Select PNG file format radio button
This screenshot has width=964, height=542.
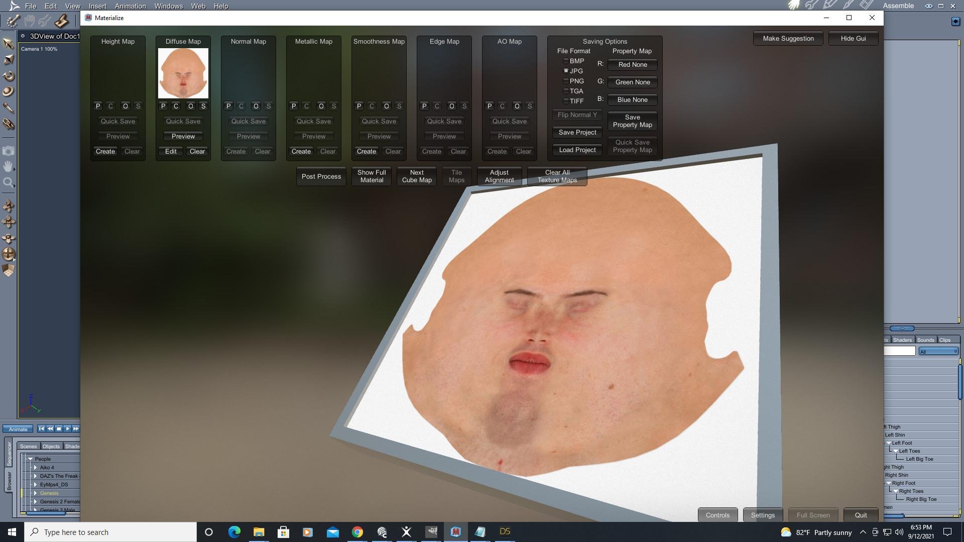566,81
